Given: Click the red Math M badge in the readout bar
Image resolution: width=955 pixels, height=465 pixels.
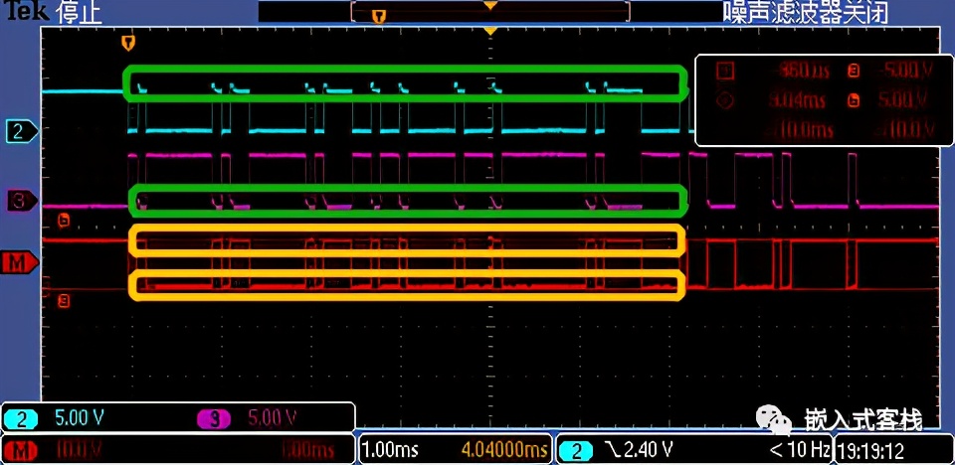Looking at the screenshot, I should click(22, 450).
